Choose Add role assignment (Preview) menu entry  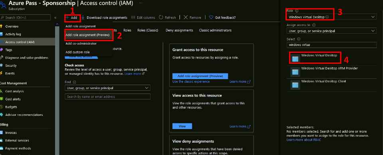pos(89,35)
